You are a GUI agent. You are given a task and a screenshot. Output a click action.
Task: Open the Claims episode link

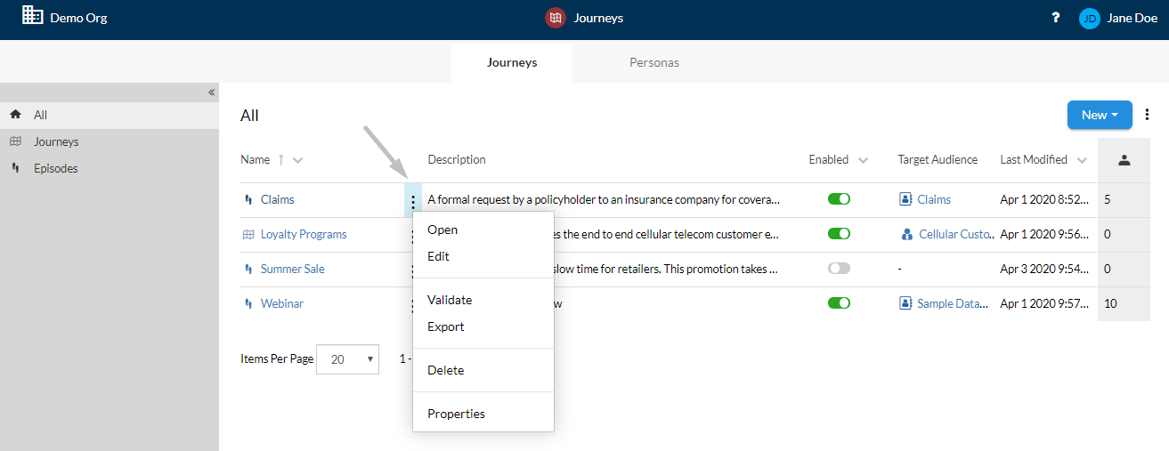point(278,200)
